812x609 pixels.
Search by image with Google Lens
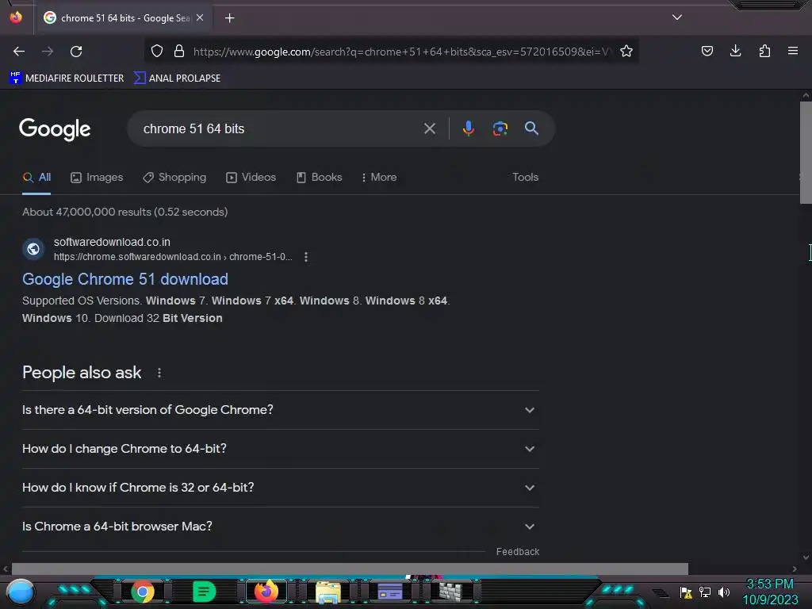click(500, 128)
